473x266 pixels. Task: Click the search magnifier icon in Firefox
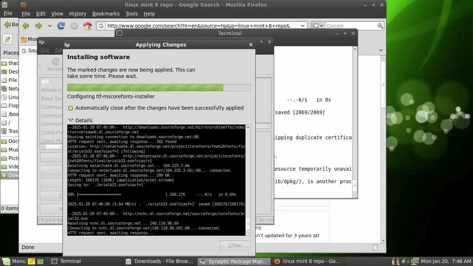pyautogui.click(x=380, y=26)
